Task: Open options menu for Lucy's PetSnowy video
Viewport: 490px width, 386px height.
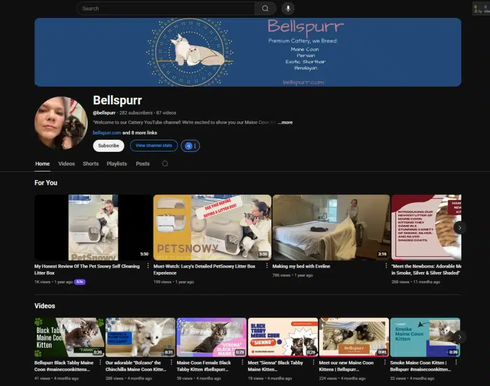Action: click(x=267, y=266)
